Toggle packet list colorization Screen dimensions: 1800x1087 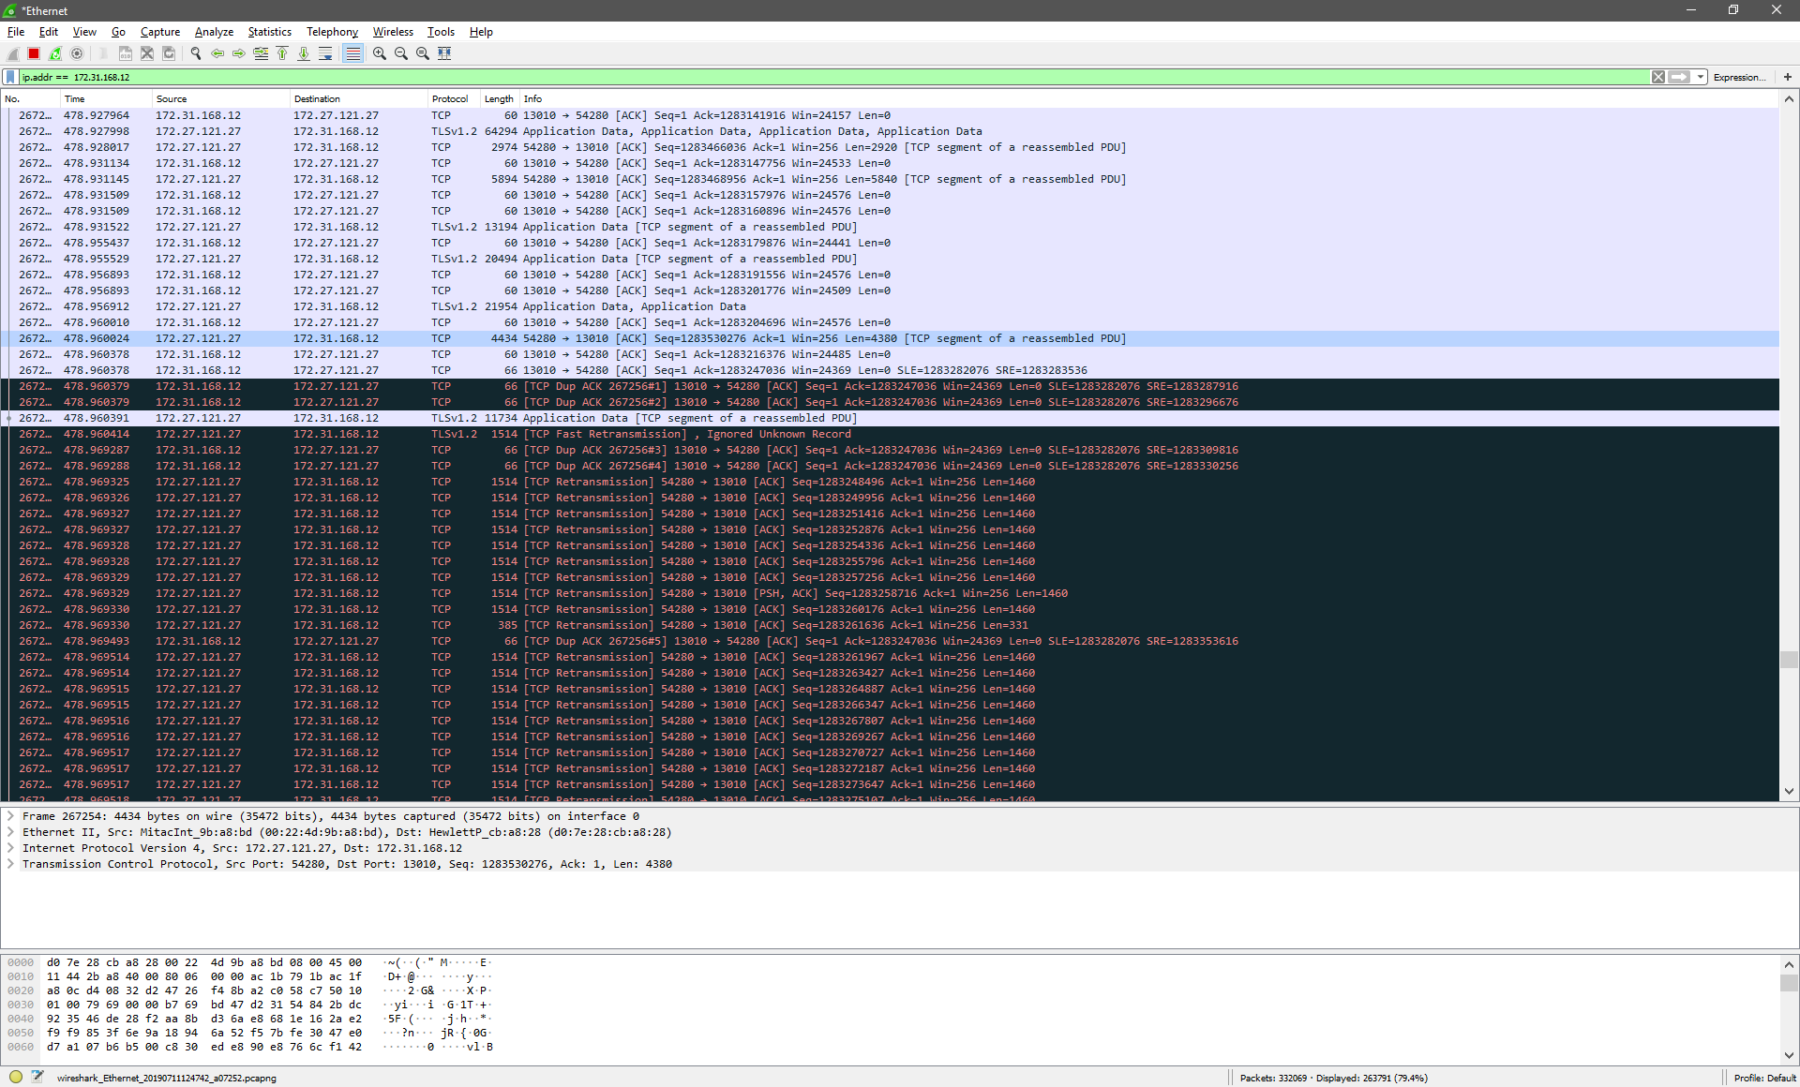pos(352,53)
